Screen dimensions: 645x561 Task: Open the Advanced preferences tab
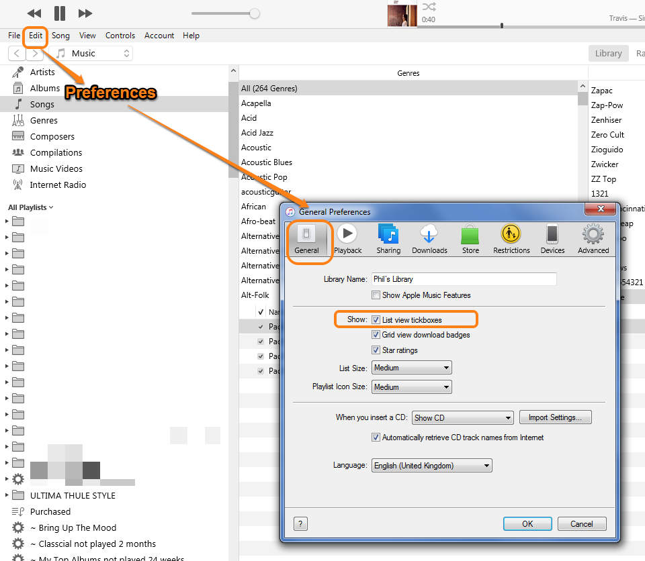click(x=593, y=239)
